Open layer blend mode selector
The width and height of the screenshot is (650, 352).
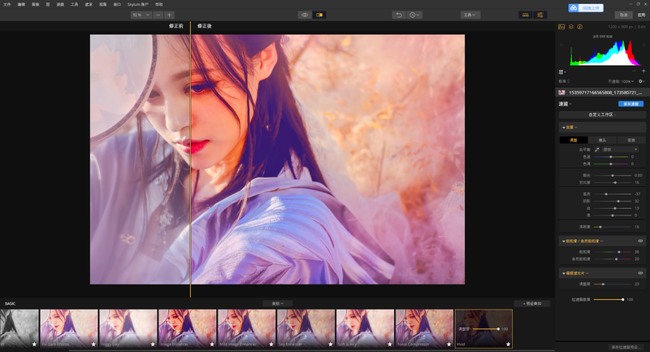(564, 81)
